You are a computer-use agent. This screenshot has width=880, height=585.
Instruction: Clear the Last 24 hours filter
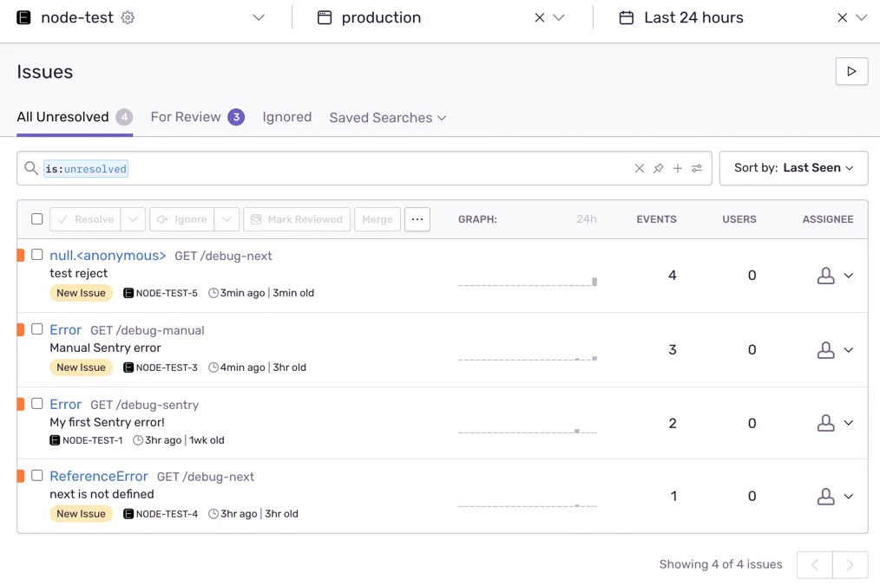pos(842,17)
